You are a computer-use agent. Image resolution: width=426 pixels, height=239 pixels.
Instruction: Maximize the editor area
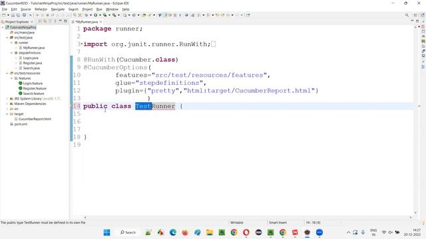pos(417,21)
